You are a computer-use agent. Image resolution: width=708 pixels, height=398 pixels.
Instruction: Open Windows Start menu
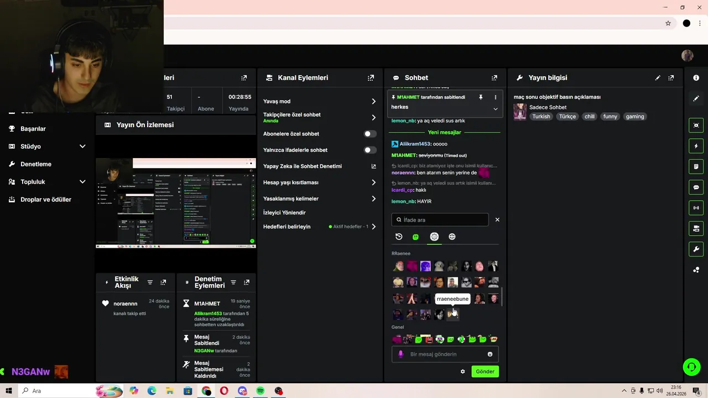pos(9,391)
